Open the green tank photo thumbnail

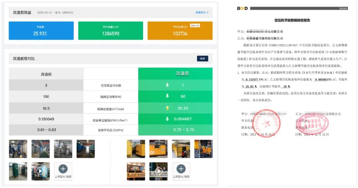[x=18, y=171]
